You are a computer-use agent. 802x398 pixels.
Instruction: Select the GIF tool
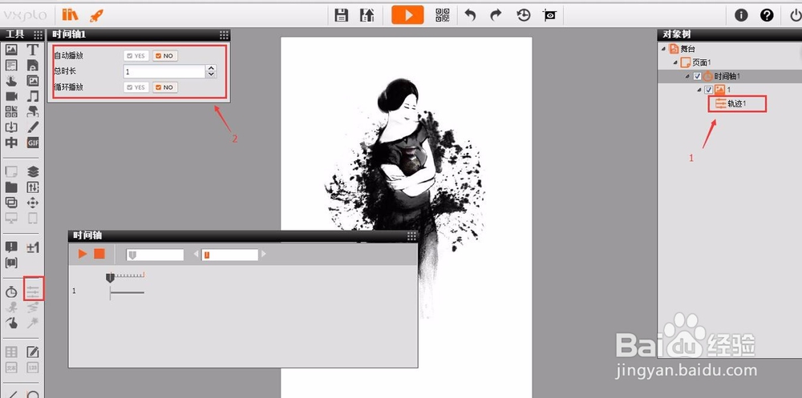pos(33,143)
